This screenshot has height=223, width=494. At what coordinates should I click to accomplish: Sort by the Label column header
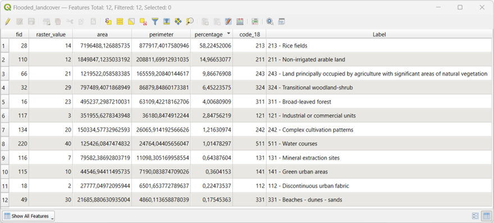379,34
